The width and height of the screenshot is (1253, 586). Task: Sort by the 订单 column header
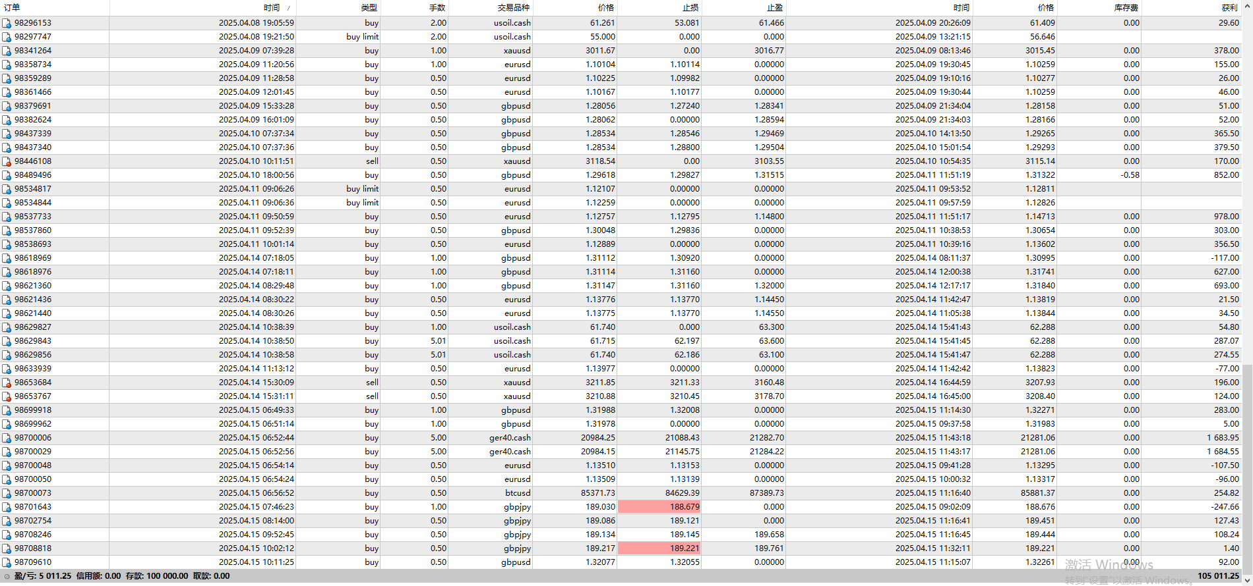(12, 8)
